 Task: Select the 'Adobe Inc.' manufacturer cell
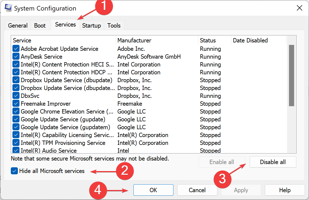pos(131,49)
